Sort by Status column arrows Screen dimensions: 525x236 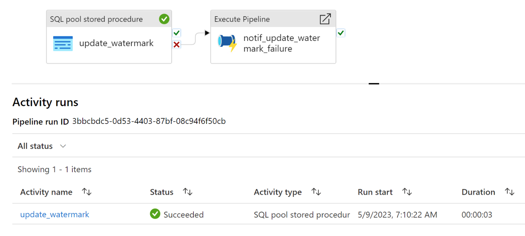click(x=188, y=192)
